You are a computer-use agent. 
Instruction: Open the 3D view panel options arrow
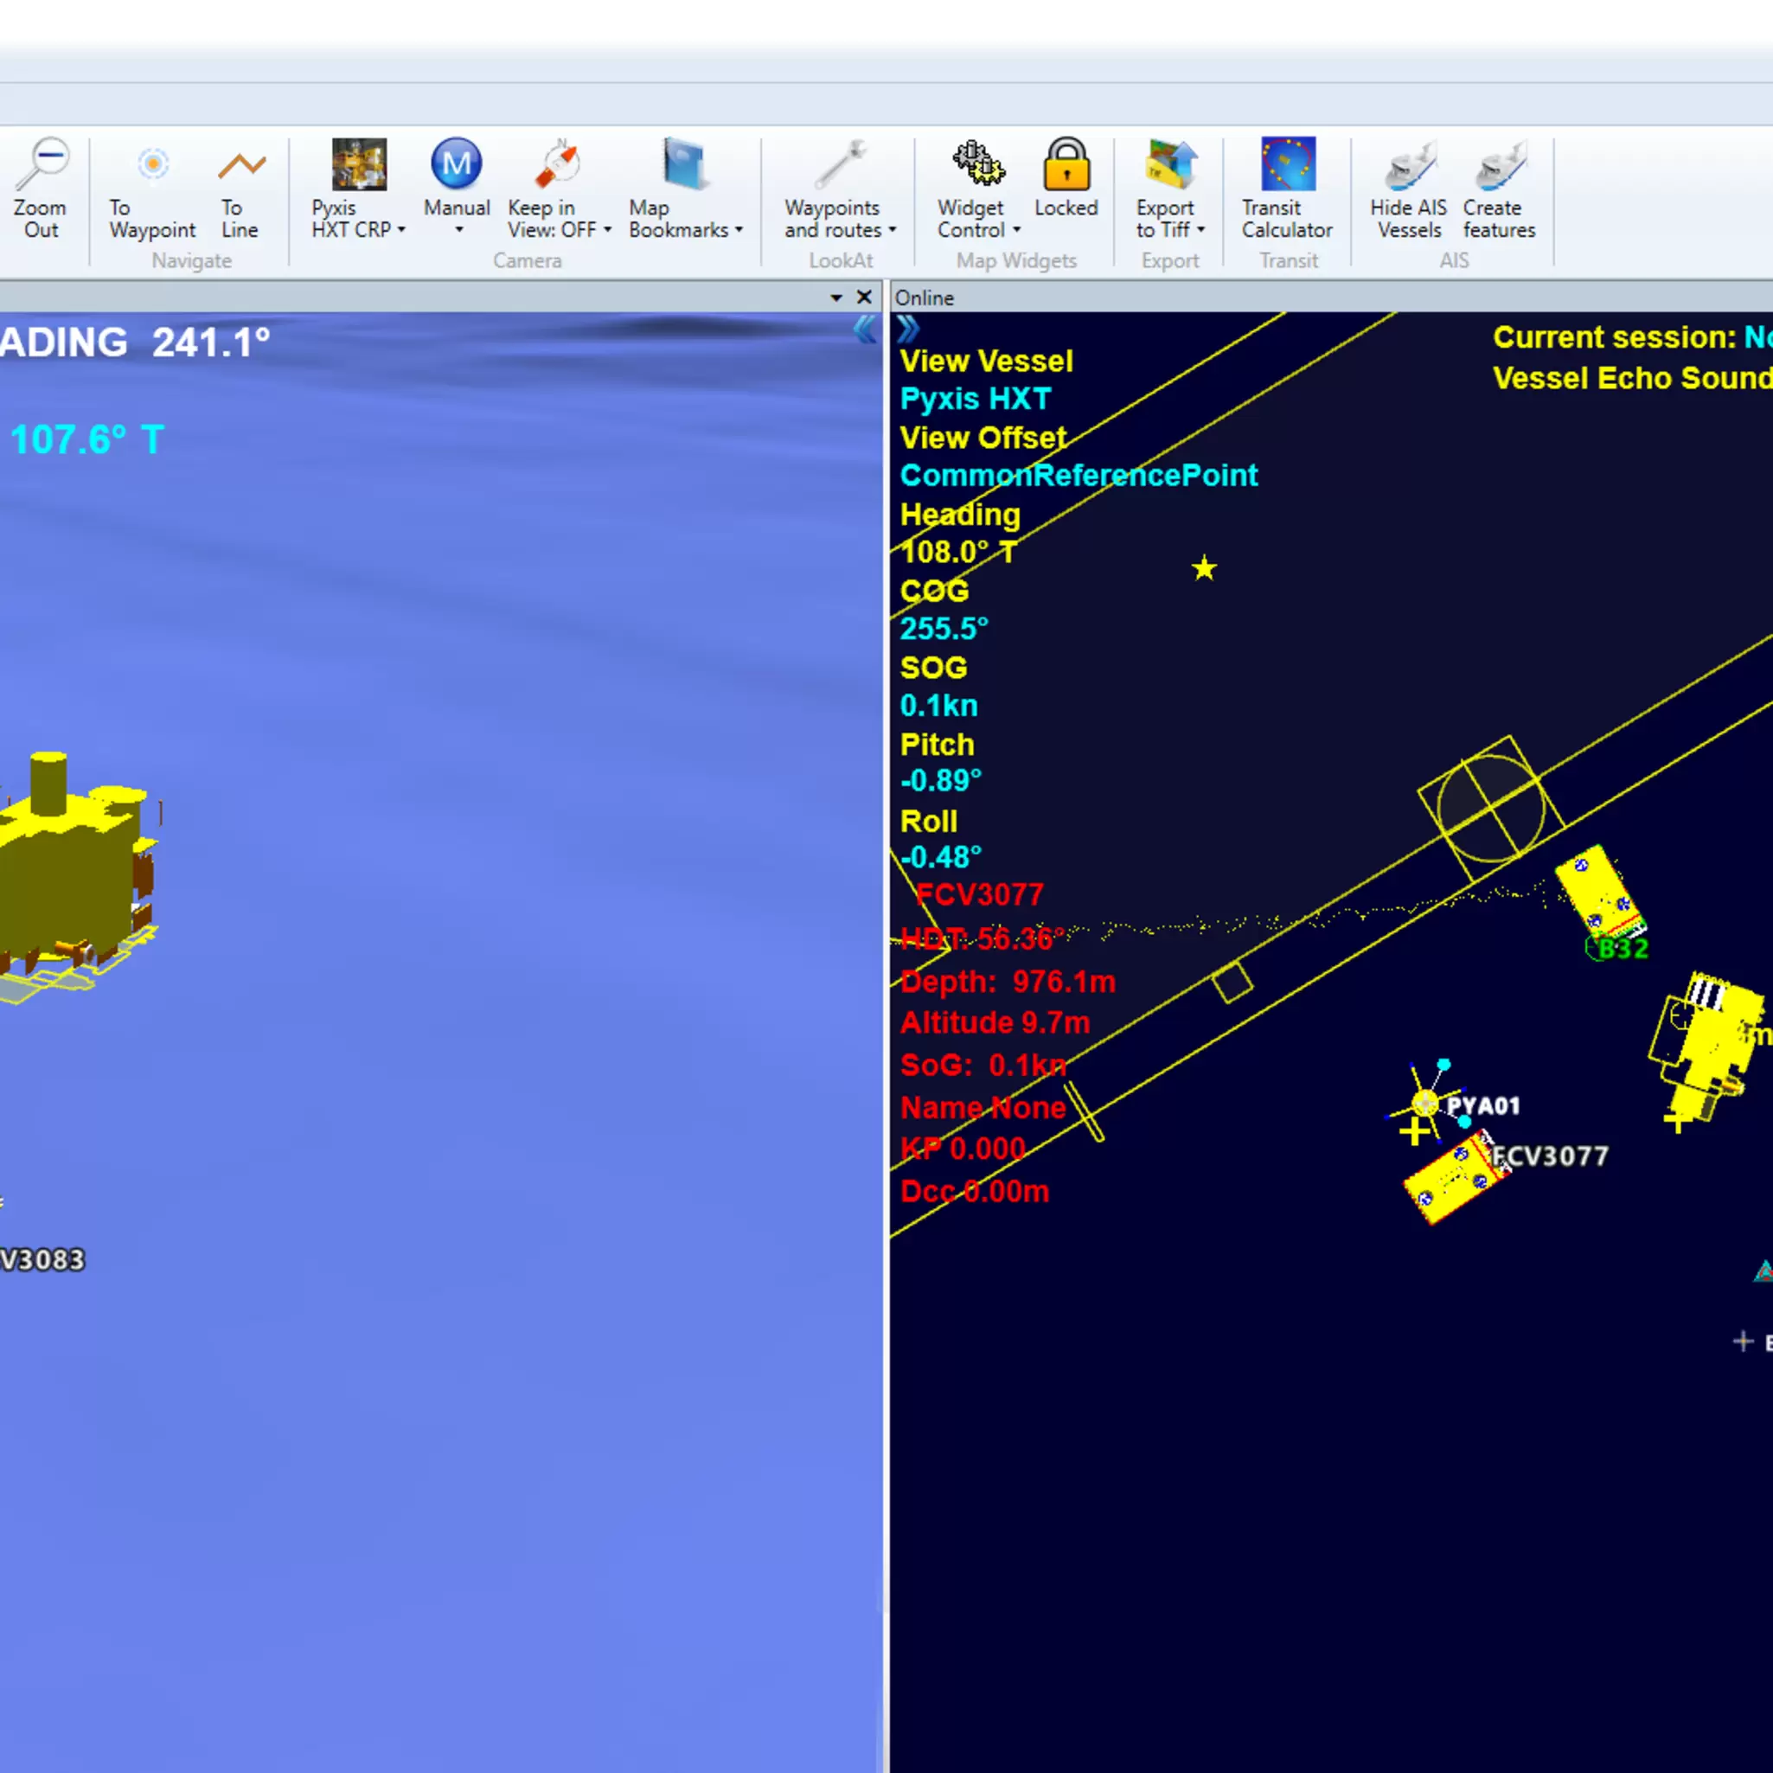(x=836, y=298)
